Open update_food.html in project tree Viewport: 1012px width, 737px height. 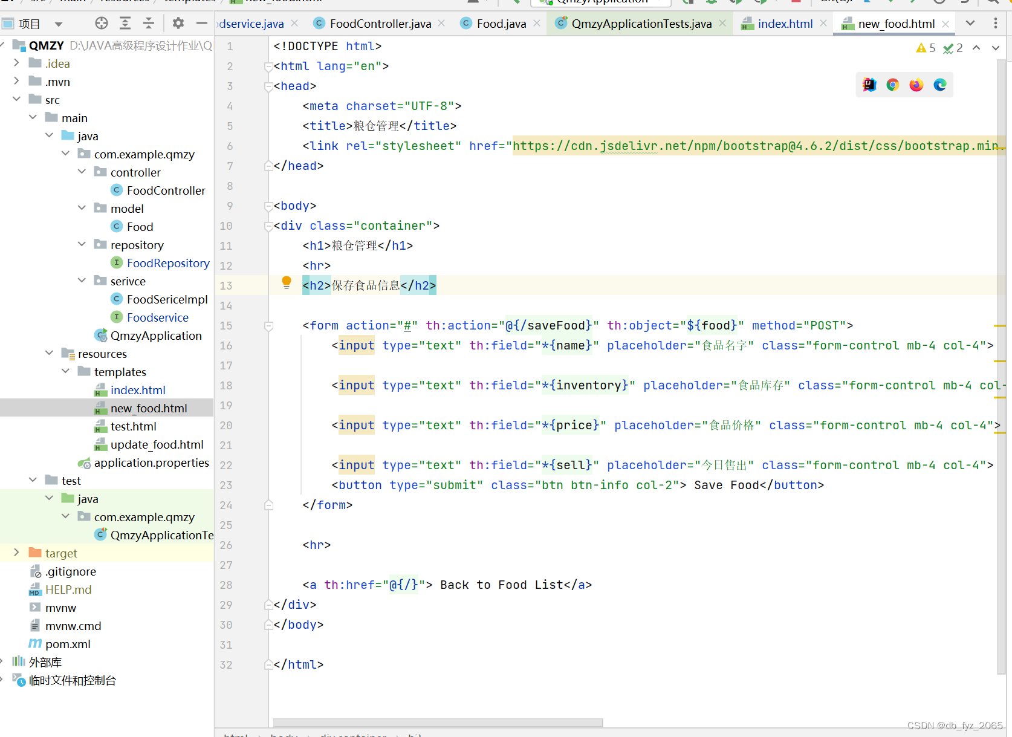pyautogui.click(x=149, y=444)
